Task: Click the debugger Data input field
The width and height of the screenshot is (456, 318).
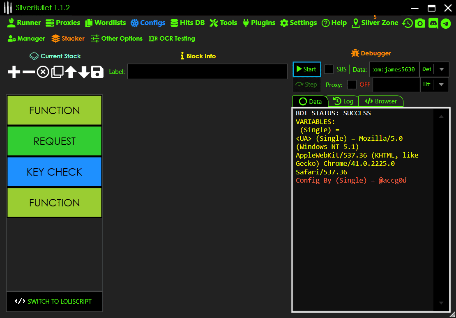Action: tap(394, 69)
